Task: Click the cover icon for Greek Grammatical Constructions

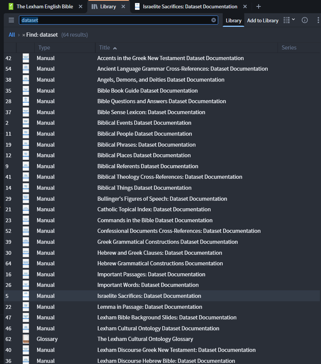Action: tap(26, 242)
